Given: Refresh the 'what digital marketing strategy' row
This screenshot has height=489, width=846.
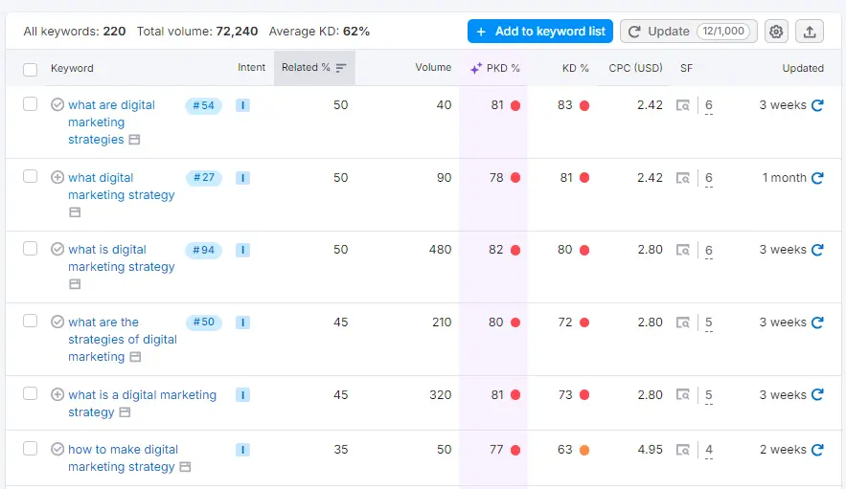Looking at the screenshot, I should (x=817, y=178).
